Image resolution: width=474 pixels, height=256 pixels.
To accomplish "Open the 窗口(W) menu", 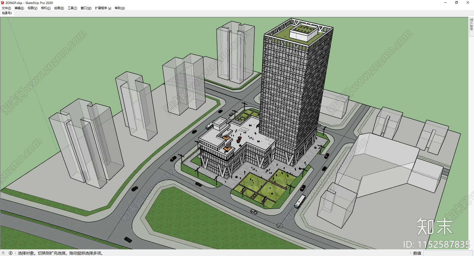I will (86, 8).
